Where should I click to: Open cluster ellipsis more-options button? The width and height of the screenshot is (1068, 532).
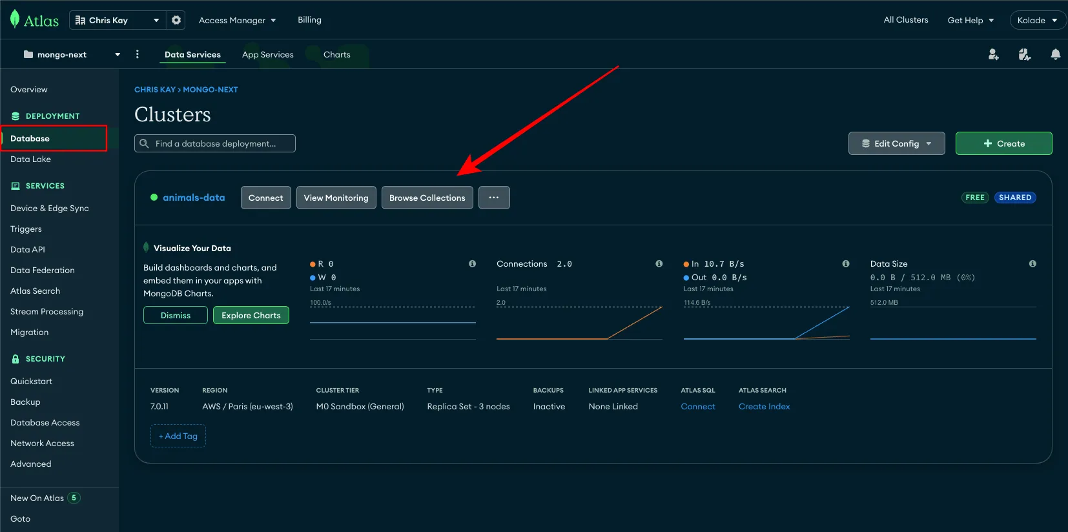point(494,198)
